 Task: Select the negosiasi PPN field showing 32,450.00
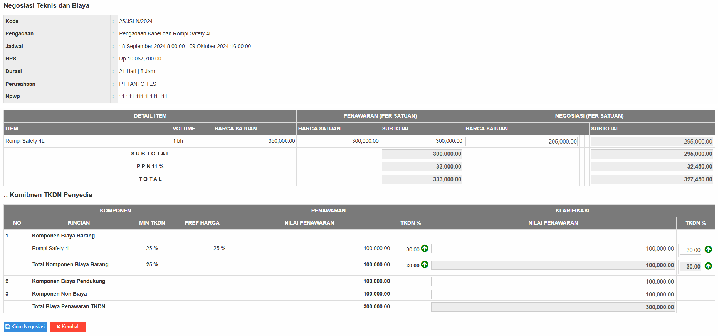pyautogui.click(x=652, y=167)
